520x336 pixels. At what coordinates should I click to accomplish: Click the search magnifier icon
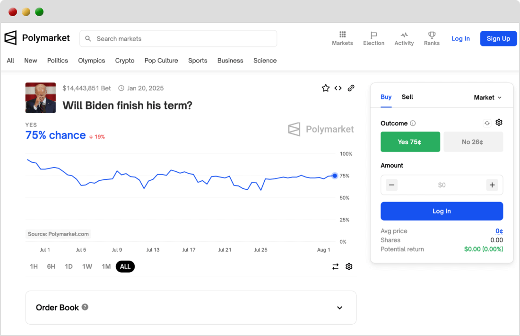coord(88,38)
